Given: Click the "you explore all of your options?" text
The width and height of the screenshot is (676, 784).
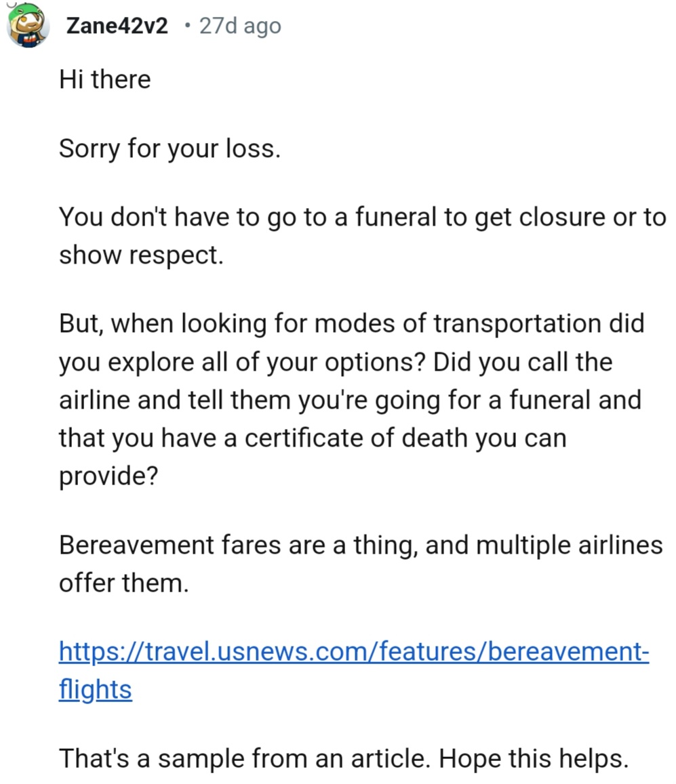Looking at the screenshot, I should (x=242, y=361).
